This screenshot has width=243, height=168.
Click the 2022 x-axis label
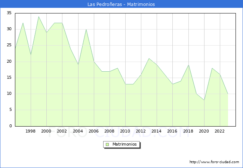[220, 131]
